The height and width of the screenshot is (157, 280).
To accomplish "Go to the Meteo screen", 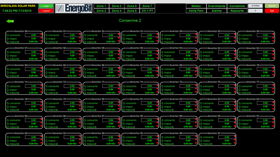I will point(195,6).
